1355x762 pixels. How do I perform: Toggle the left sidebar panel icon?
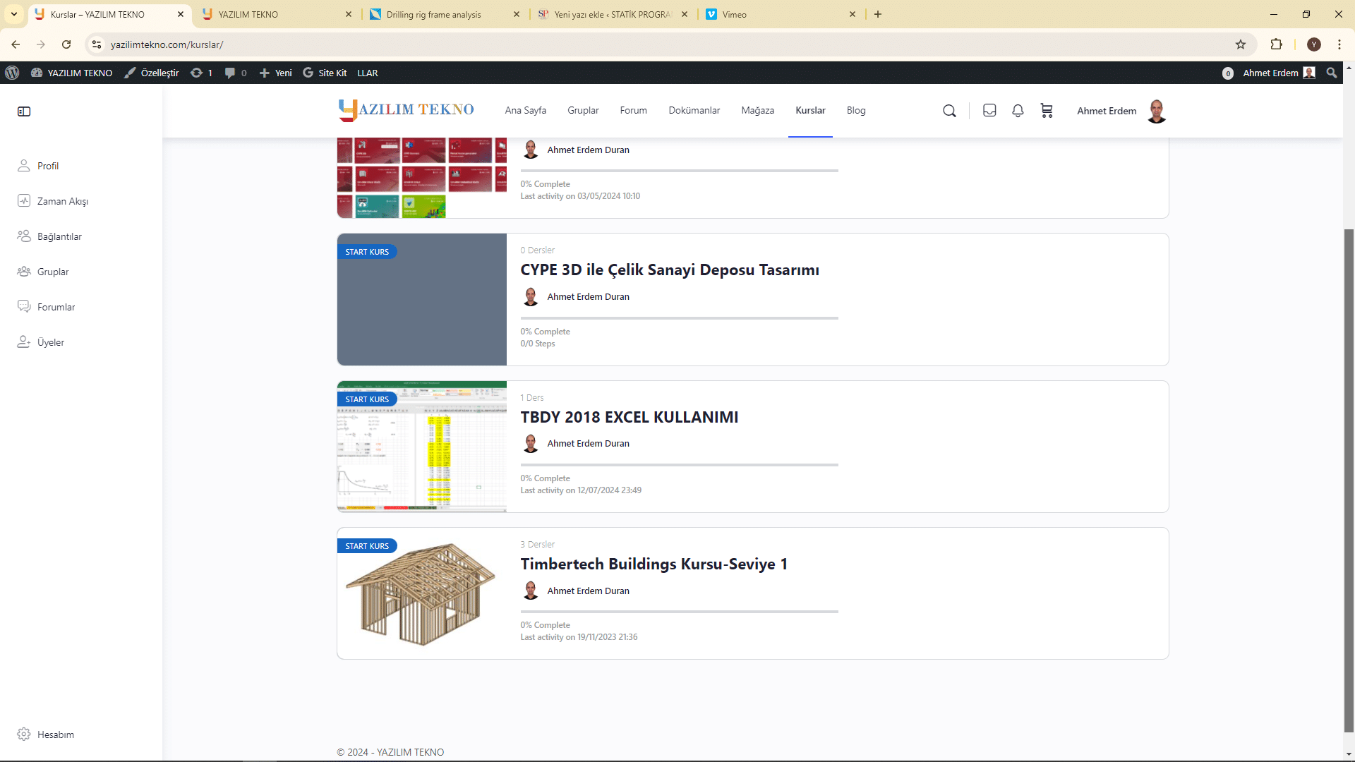(24, 111)
